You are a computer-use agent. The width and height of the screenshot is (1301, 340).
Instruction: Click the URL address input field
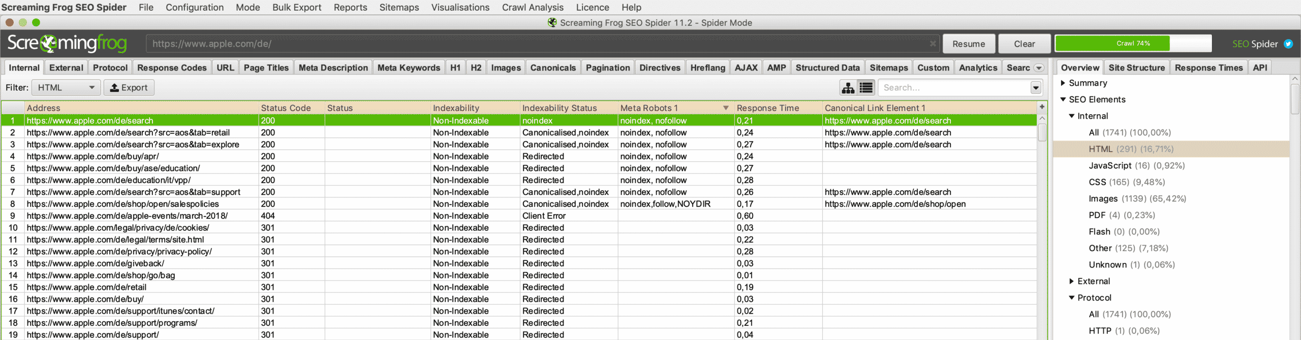[542, 44]
